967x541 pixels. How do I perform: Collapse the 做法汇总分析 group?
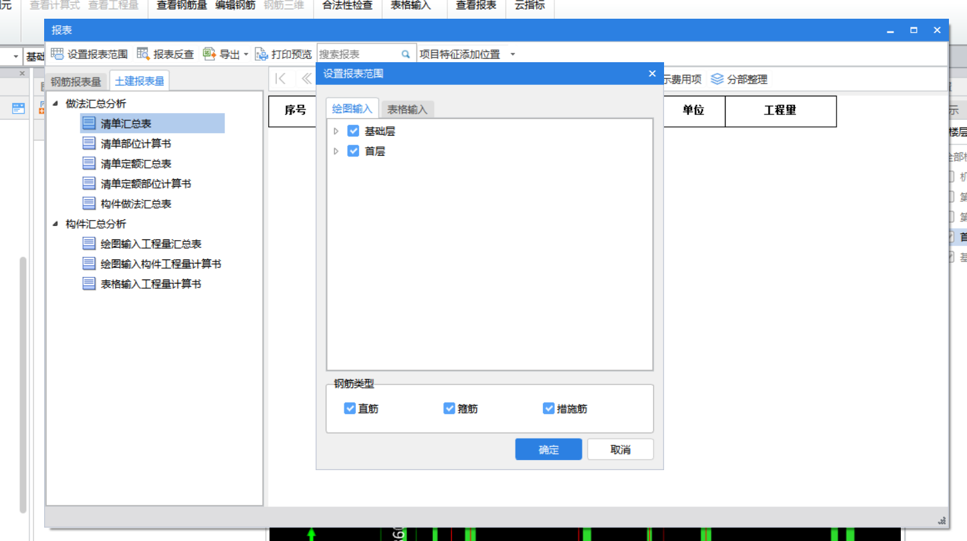click(55, 104)
